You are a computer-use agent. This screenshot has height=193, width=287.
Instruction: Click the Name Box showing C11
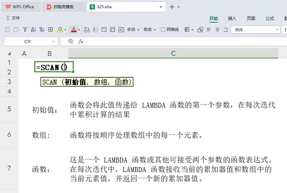[27, 42]
